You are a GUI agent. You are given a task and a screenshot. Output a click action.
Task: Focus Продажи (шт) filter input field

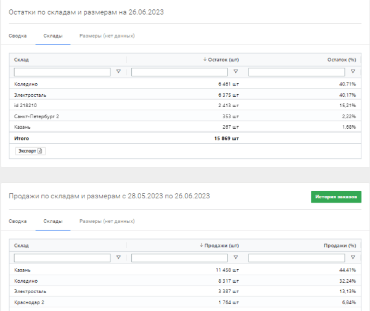coord(179,257)
